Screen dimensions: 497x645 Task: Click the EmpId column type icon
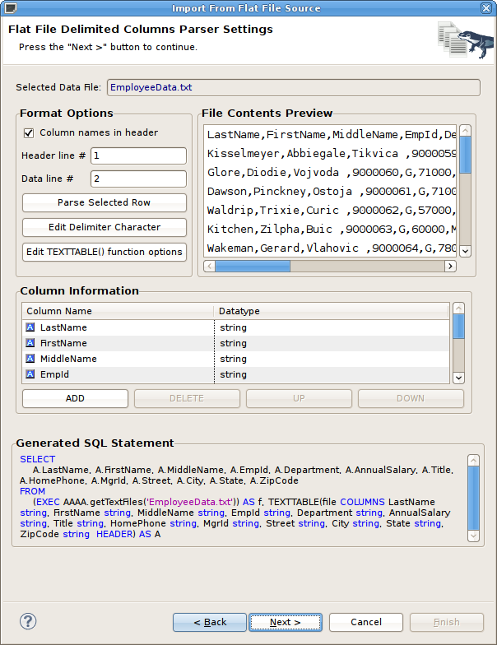click(30, 374)
